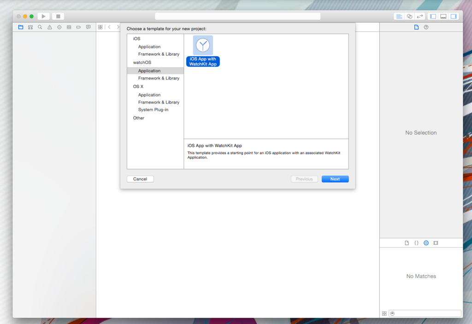Go back with the left chevron
The height and width of the screenshot is (324, 472).
(110, 27)
